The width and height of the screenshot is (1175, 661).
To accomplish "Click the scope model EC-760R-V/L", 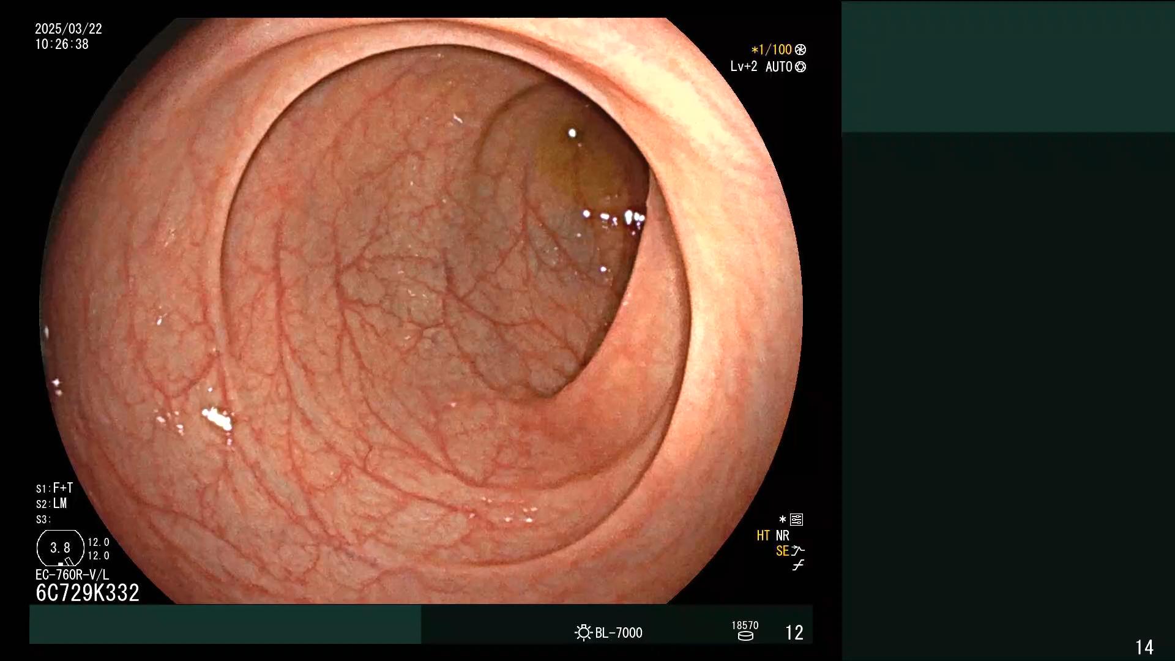I will (72, 575).
